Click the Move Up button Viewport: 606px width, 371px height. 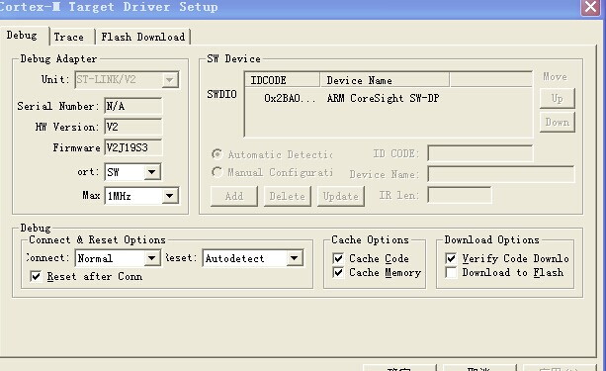click(558, 98)
